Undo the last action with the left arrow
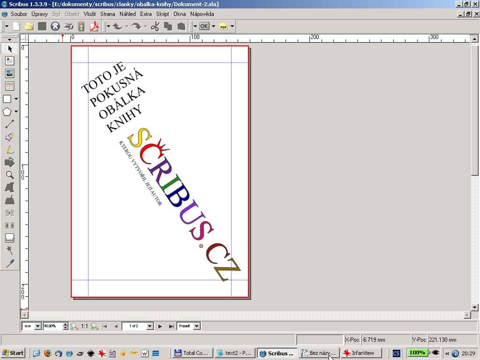This screenshot has height=360, width=480. [x=118, y=27]
